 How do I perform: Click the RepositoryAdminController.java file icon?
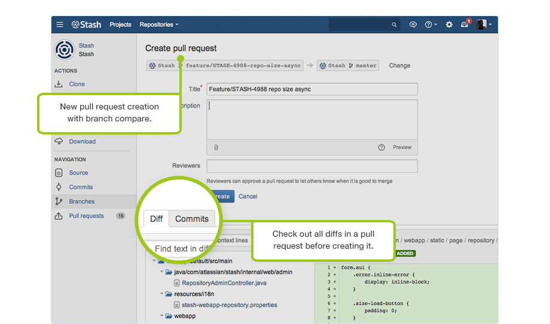click(177, 283)
